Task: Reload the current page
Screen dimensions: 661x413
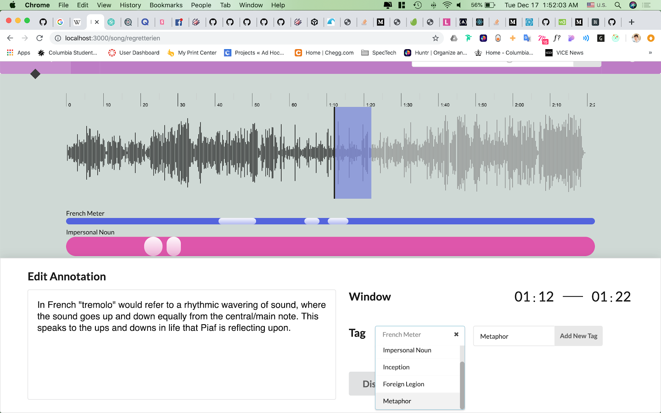Action: pos(40,38)
